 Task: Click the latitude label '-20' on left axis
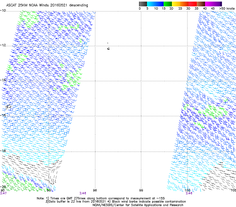point(3,187)
